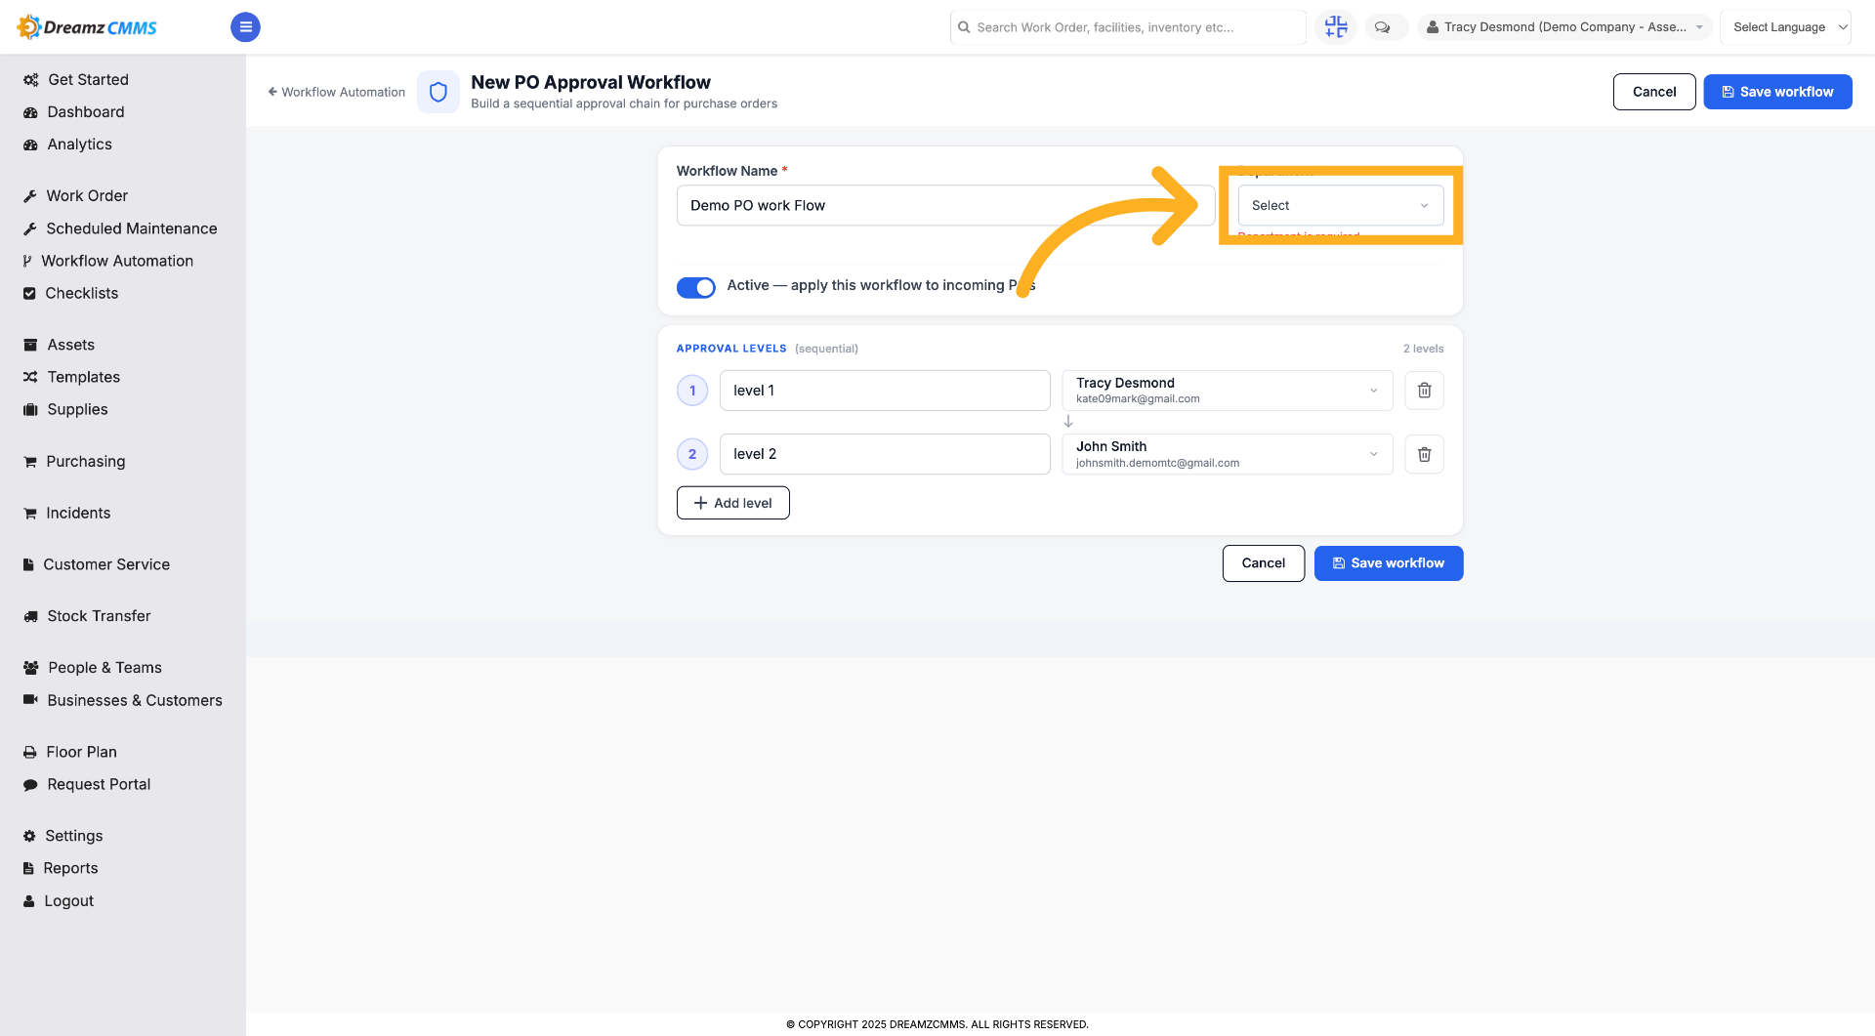Open the John Smith approver dropdown
Viewport: 1875px width, 1036px height.
pyautogui.click(x=1228, y=454)
